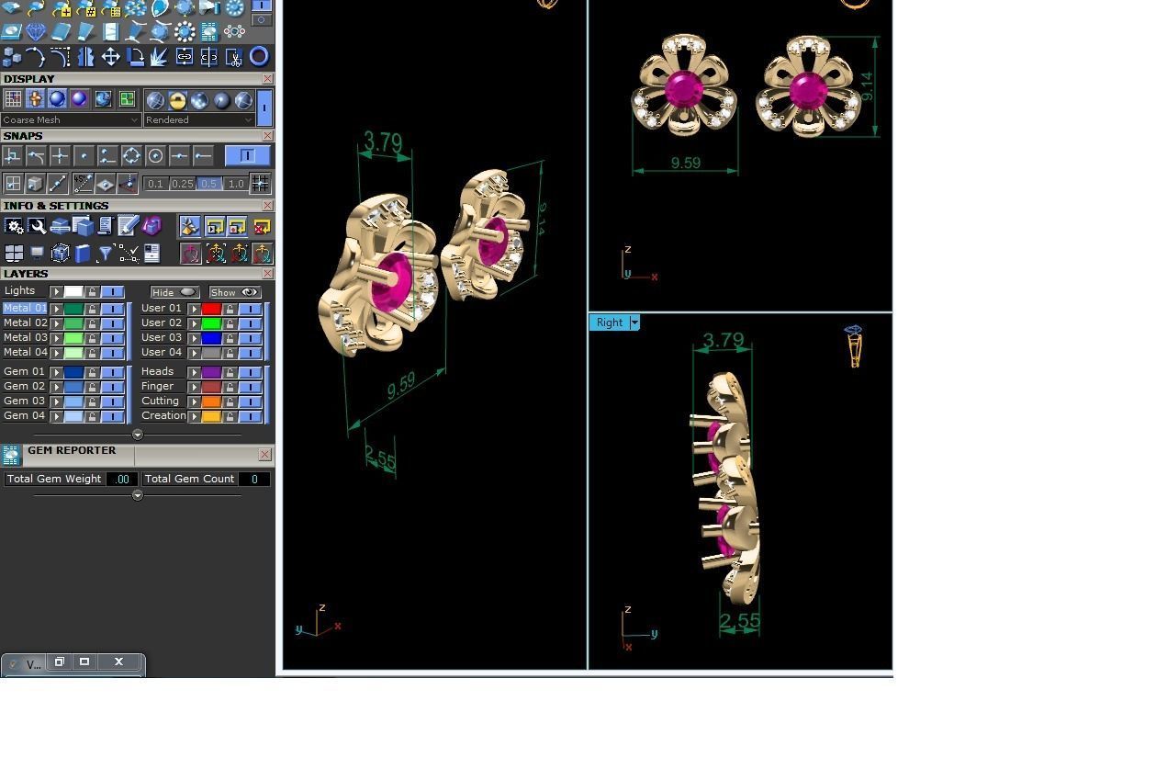
Task: Click the explode burst tool icon
Action: coord(160,57)
